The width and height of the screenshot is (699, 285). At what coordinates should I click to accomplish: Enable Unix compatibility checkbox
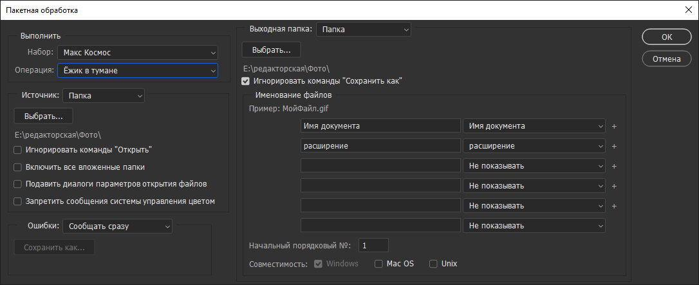[433, 264]
